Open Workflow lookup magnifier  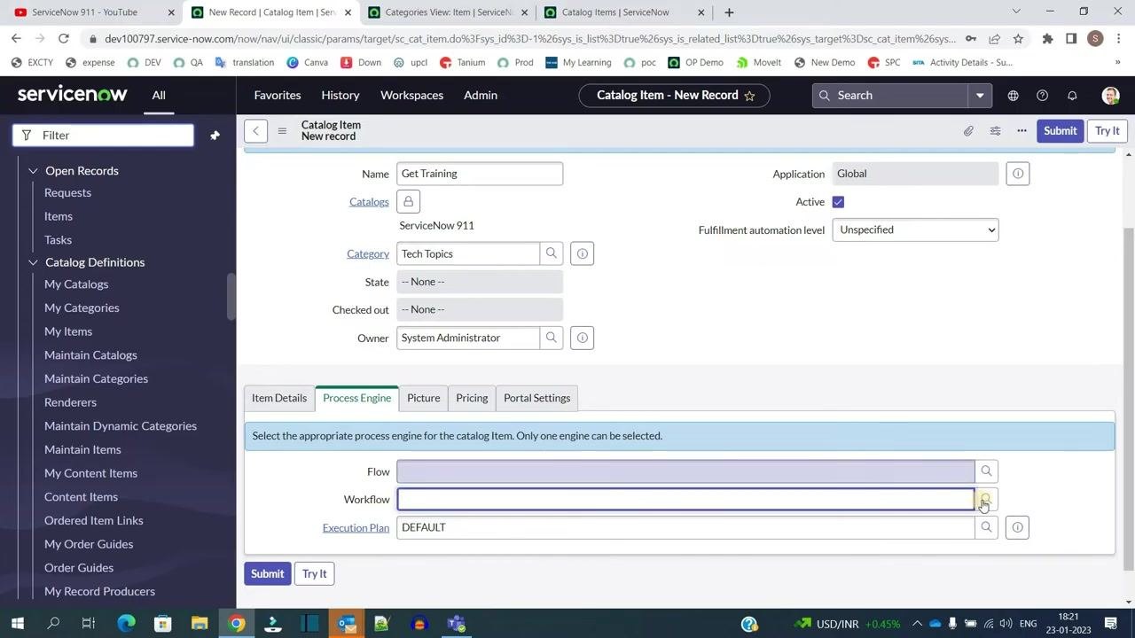986,500
